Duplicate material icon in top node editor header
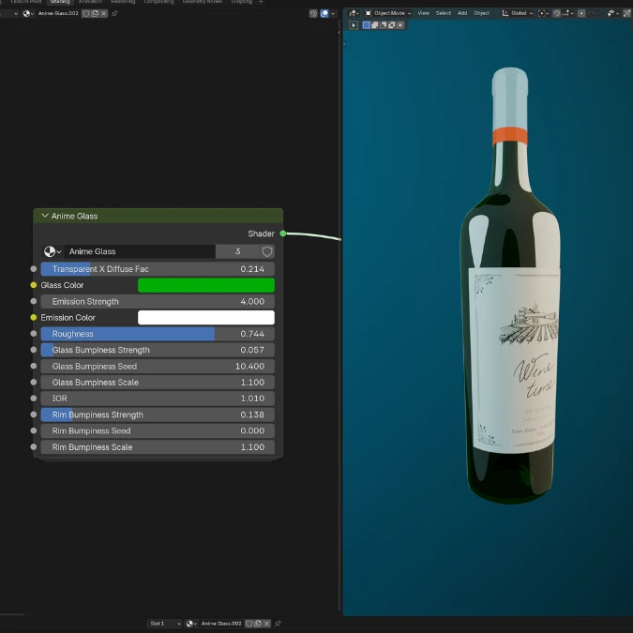 coord(95,13)
